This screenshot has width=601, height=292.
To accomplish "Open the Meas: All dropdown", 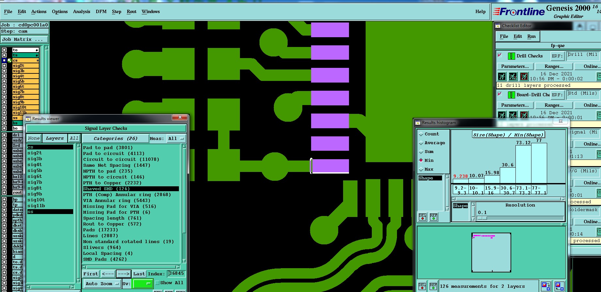I will 176,139.
